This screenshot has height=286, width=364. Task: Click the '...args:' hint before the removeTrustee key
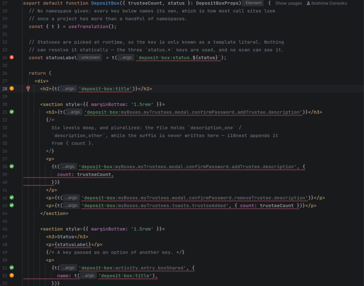coord(71,198)
